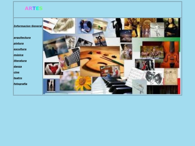The width and height of the screenshot is (195, 146).
Task: Click the hands holding red heart photo
Action: (53, 68)
